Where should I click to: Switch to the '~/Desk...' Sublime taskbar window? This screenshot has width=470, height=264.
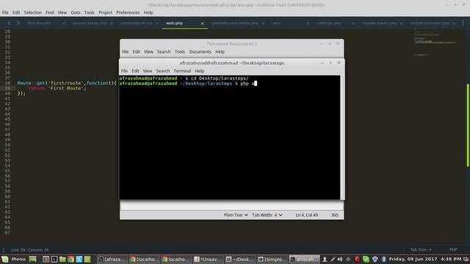240,259
